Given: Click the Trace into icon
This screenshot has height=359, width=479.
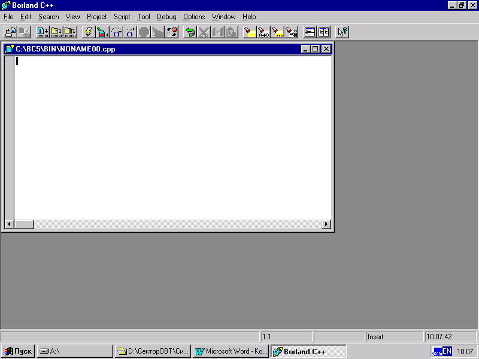Looking at the screenshot, I should pyautogui.click(x=130, y=32).
